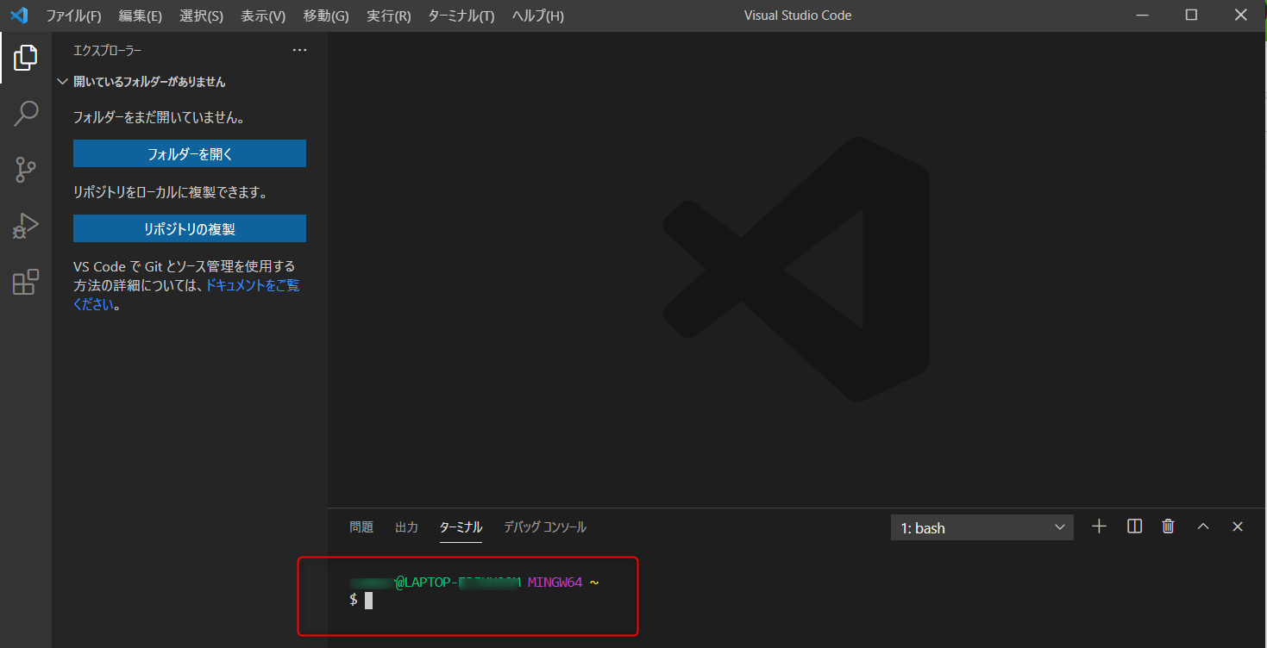
Task: Close the terminal panel with X
Action: (x=1238, y=526)
